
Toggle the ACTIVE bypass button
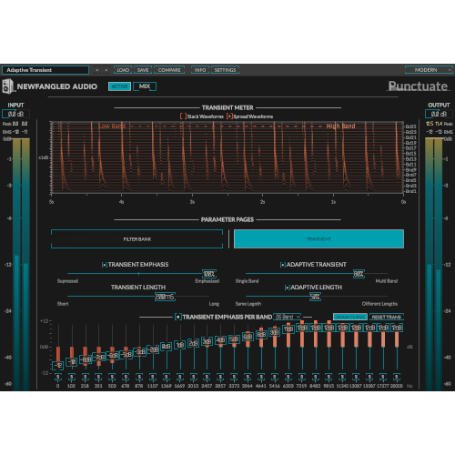(119, 86)
